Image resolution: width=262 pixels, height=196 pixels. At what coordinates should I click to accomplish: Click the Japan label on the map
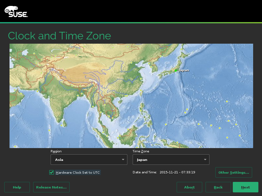click(184, 70)
